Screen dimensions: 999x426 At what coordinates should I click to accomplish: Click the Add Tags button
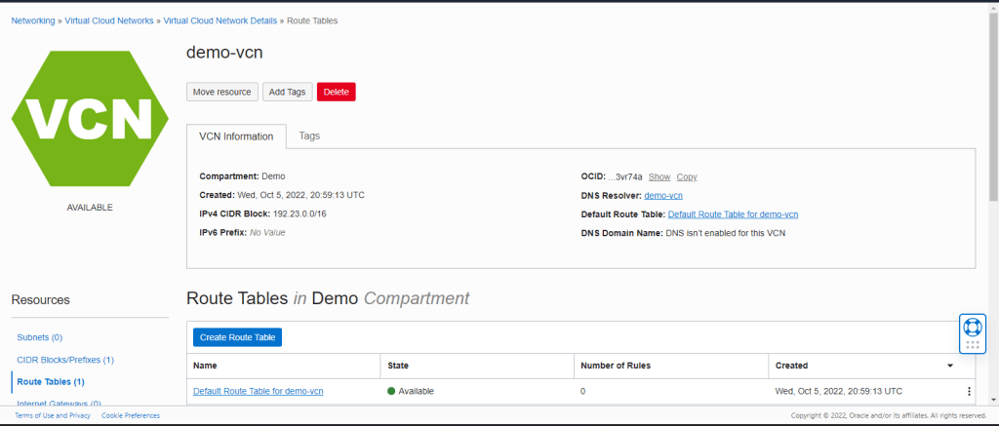pyautogui.click(x=287, y=92)
